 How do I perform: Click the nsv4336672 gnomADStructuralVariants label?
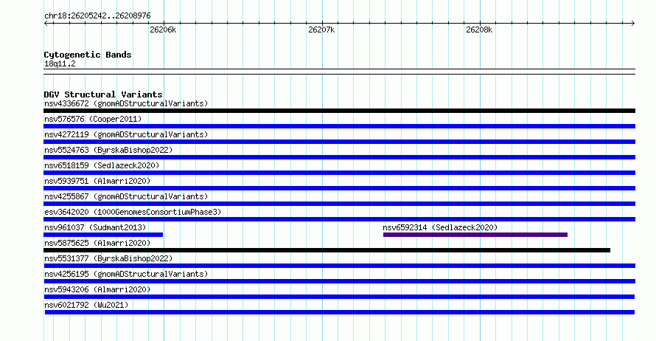[x=126, y=103]
